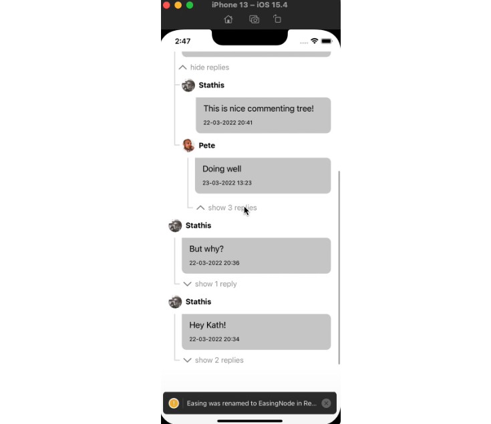This screenshot has width=491, height=424.
Task: Expand 'show 1 reply' under But why?
Action: click(210, 284)
